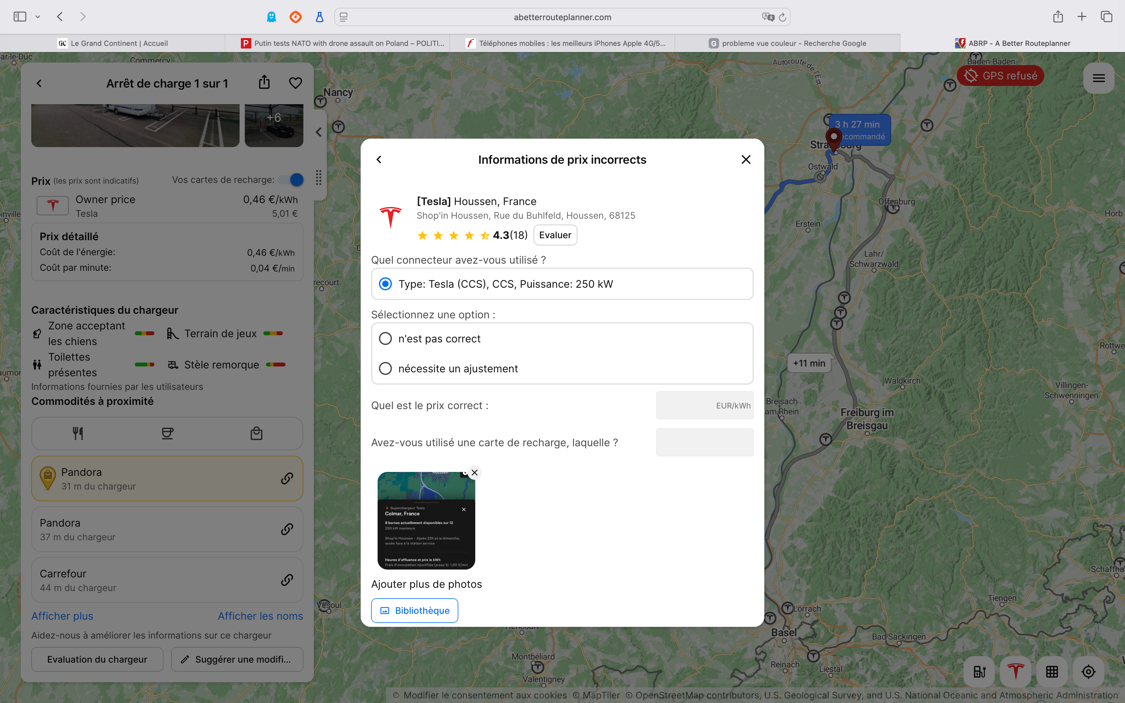This screenshot has height=703, width=1125.
Task: Show the page settings menu in address bar
Action: coord(343,17)
